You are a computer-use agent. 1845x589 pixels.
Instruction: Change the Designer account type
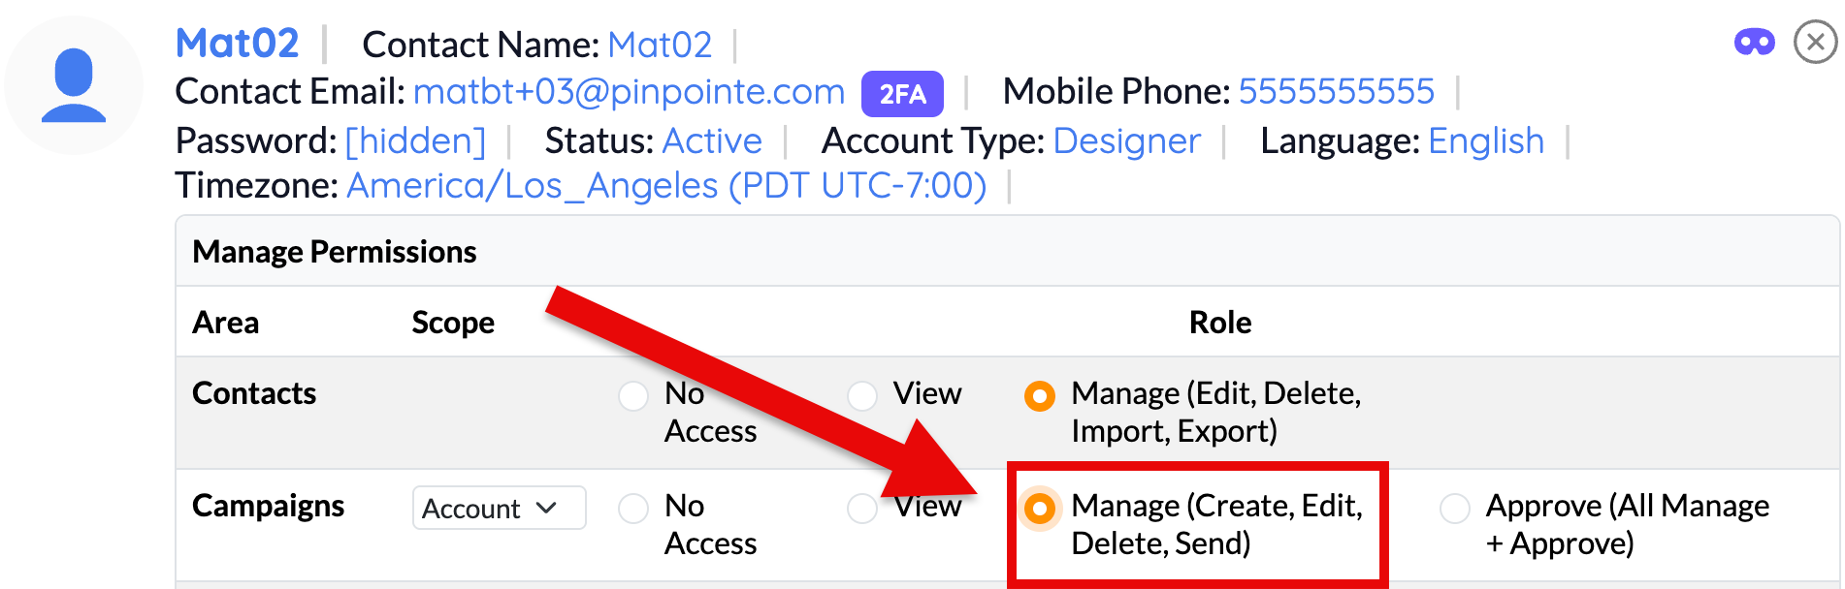click(1127, 141)
